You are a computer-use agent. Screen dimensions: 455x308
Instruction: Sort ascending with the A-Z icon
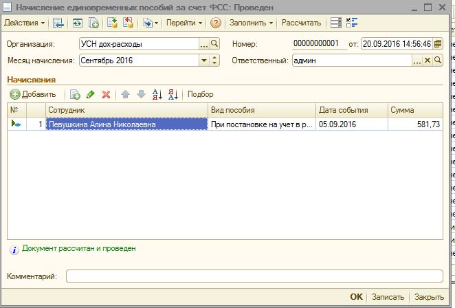tap(157, 94)
